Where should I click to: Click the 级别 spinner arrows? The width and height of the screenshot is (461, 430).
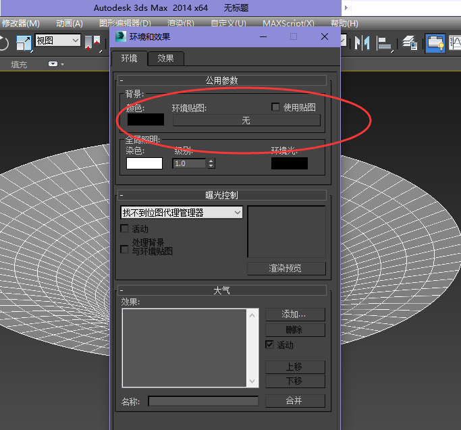click(211, 163)
